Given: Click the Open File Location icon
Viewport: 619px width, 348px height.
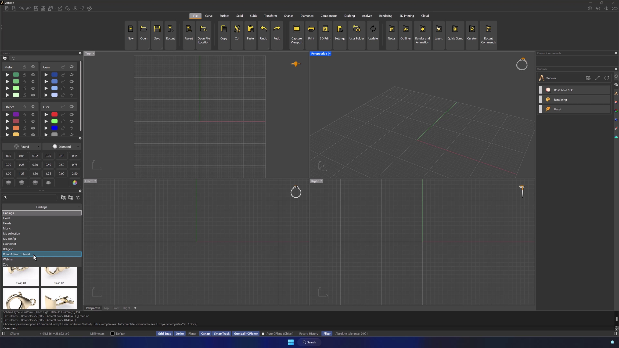Looking at the screenshot, I should pyautogui.click(x=203, y=29).
